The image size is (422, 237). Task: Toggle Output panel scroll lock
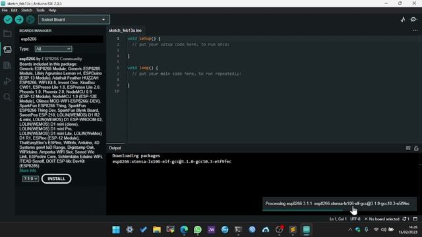[416, 148]
